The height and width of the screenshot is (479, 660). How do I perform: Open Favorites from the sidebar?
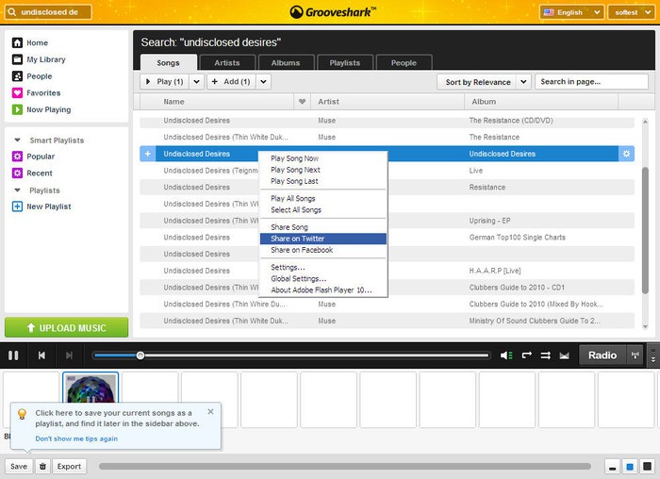(43, 93)
